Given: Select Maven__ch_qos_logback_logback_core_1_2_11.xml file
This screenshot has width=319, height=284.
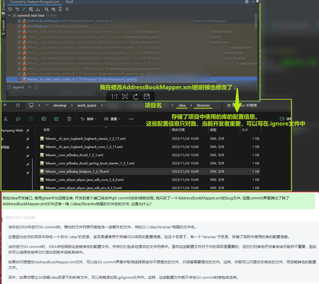Looking at the screenshot, I should coord(150,147).
